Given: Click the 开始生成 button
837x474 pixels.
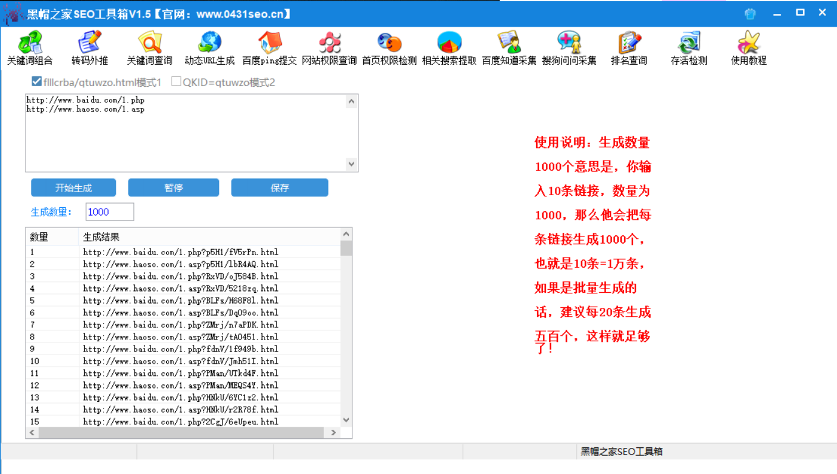Looking at the screenshot, I should pos(73,188).
